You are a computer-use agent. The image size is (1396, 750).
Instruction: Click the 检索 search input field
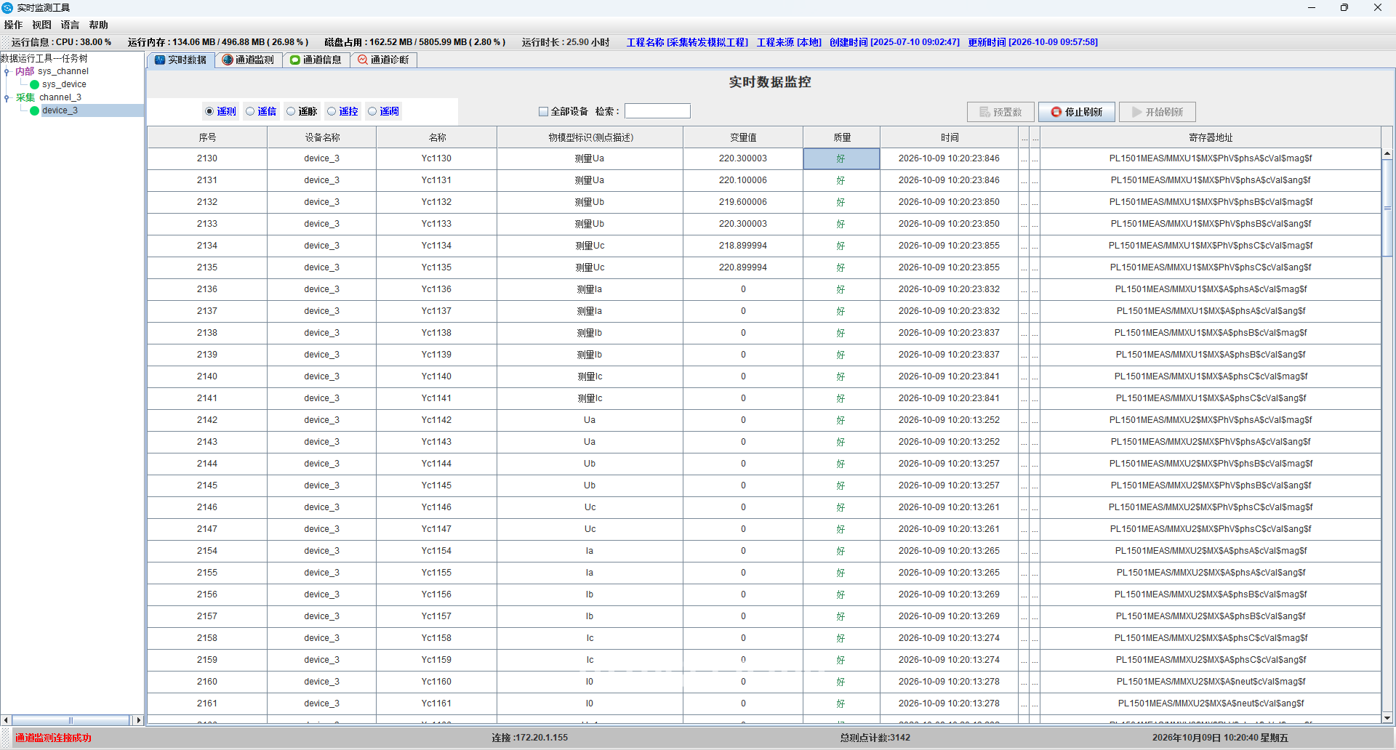(657, 111)
